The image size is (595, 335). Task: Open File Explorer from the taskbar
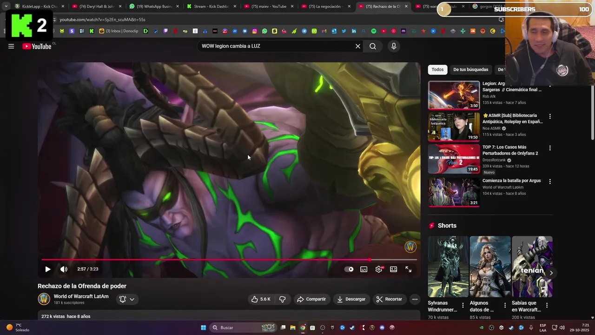click(x=293, y=328)
